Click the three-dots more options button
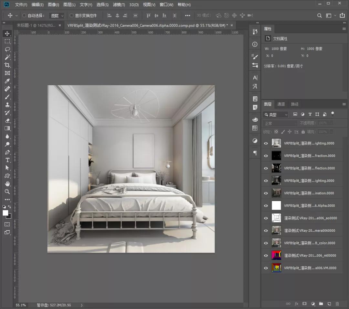 [x=187, y=16]
